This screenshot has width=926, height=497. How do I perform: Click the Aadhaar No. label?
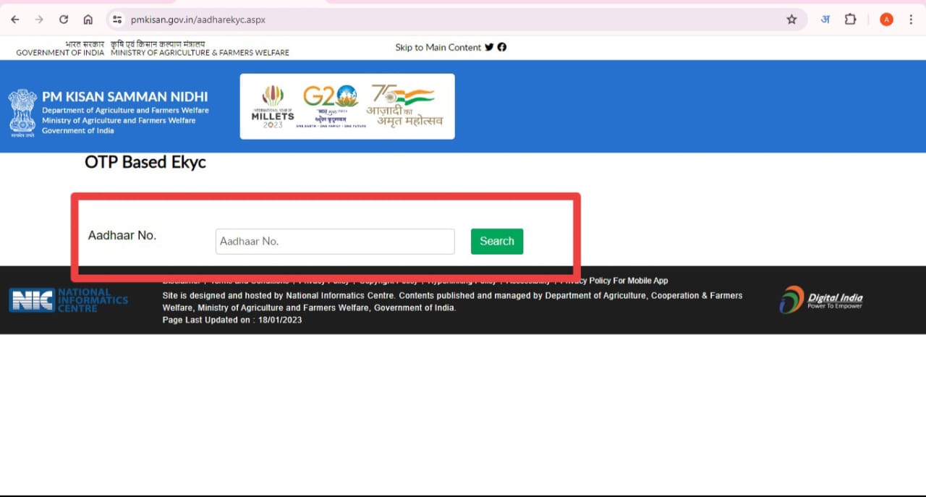[122, 235]
